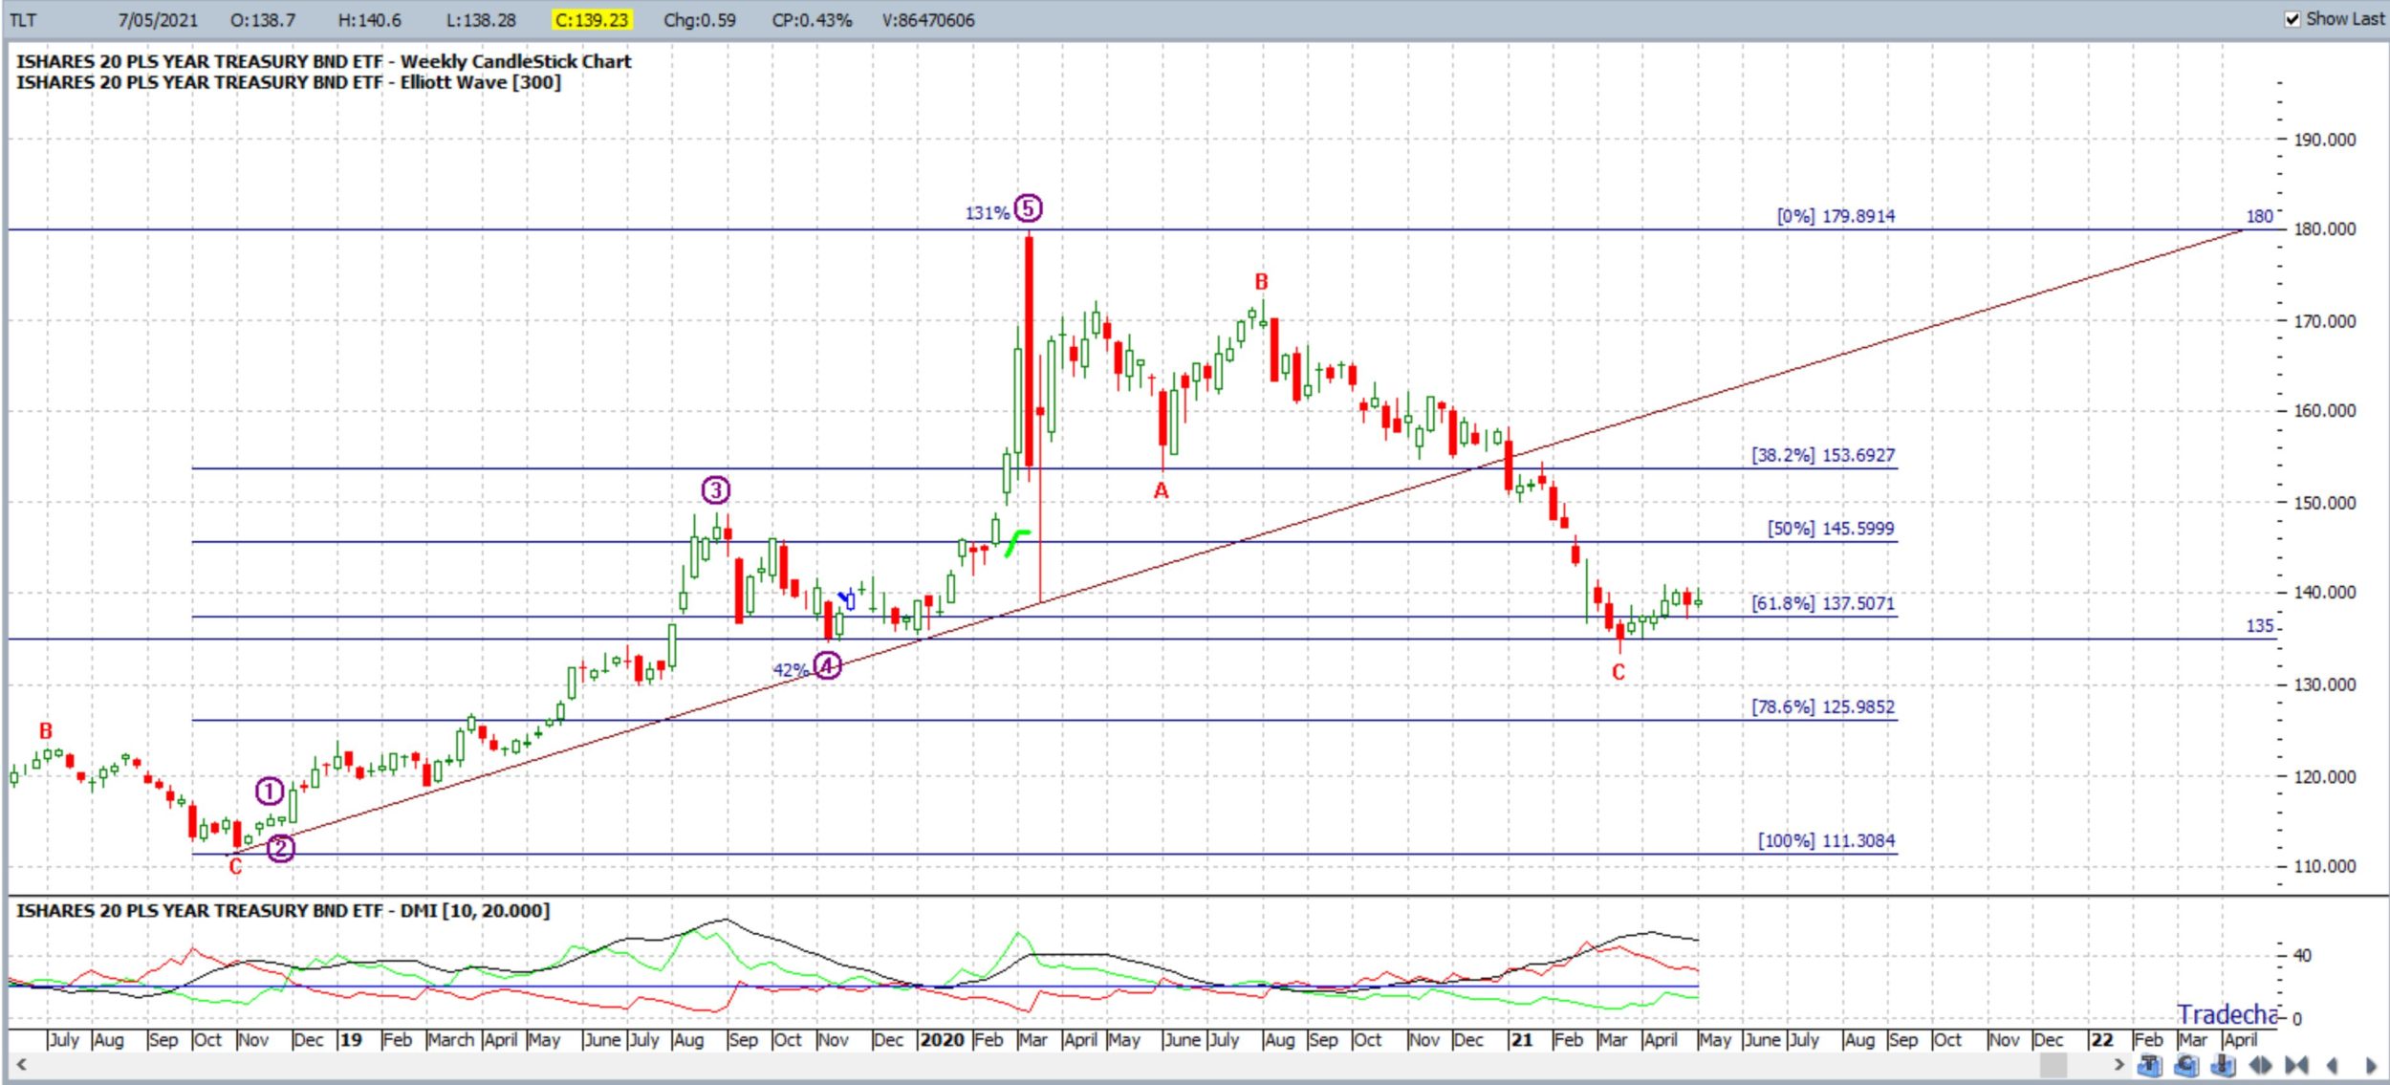The image size is (2390, 1085).
Task: Click the volume value V:86470606
Action: [x=928, y=20]
